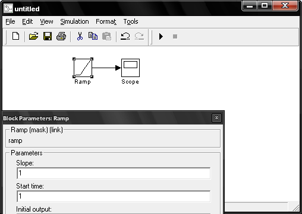Click the Simulink model icon in title bar
This screenshot has width=302, height=214.
pyautogui.click(x=8, y=9)
